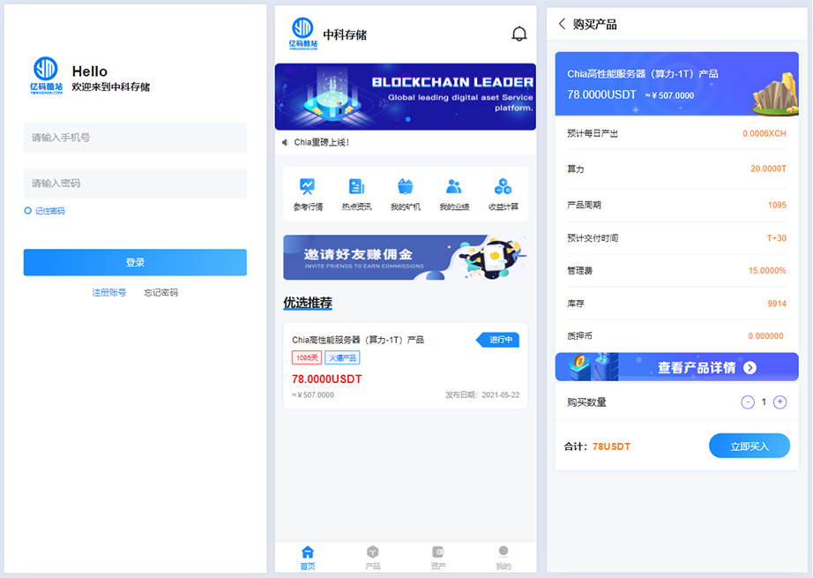Decrease purchase quantity with minus button
Viewport: 813px width, 578px height.
[748, 402]
